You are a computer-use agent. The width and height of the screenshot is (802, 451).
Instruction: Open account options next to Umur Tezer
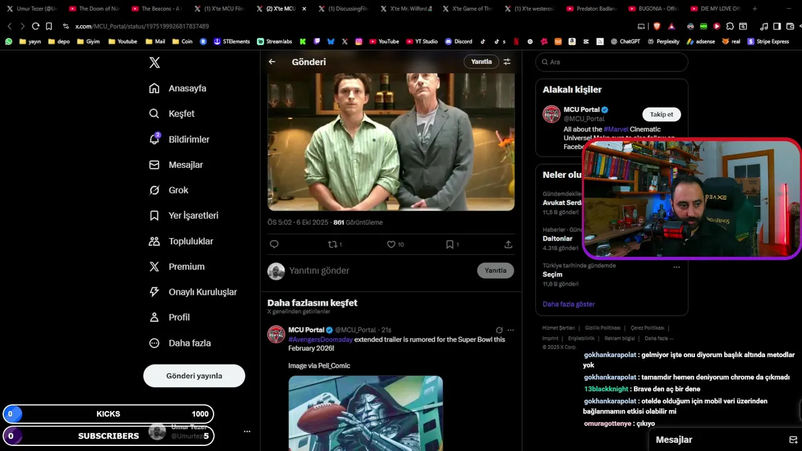[x=247, y=432]
